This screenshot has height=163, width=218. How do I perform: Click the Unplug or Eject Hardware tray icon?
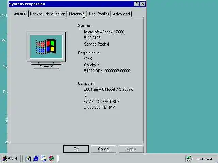pos(189,159)
